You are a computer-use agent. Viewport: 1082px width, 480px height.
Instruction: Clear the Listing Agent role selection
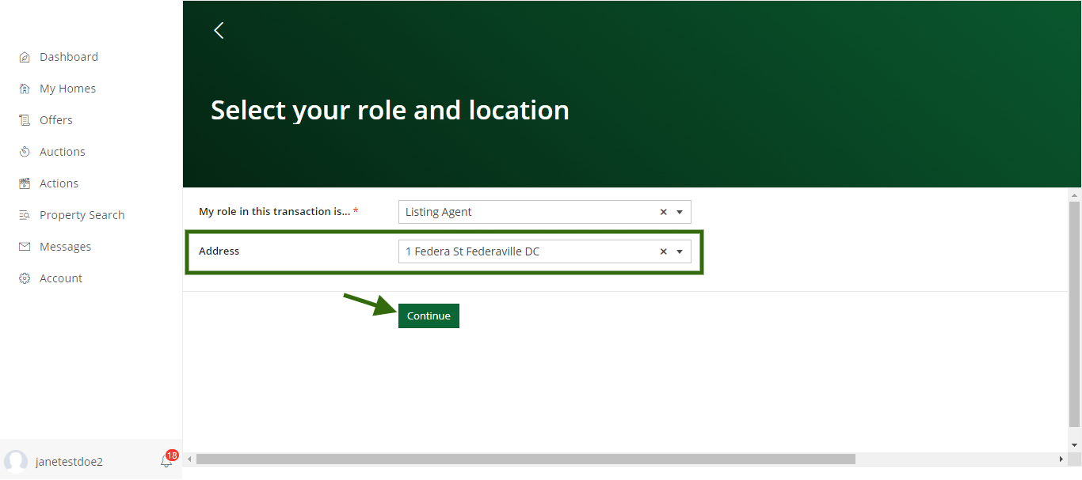pyautogui.click(x=664, y=212)
